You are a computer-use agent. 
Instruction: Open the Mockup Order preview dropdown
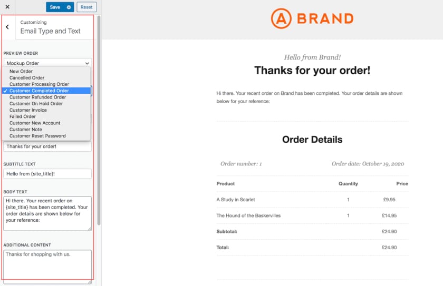[48, 63]
